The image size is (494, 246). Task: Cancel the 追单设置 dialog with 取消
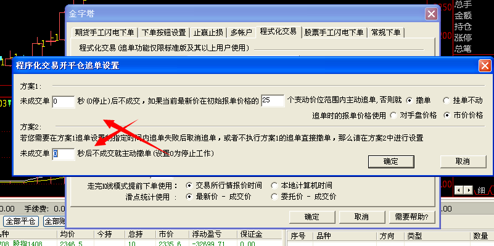click(x=463, y=162)
